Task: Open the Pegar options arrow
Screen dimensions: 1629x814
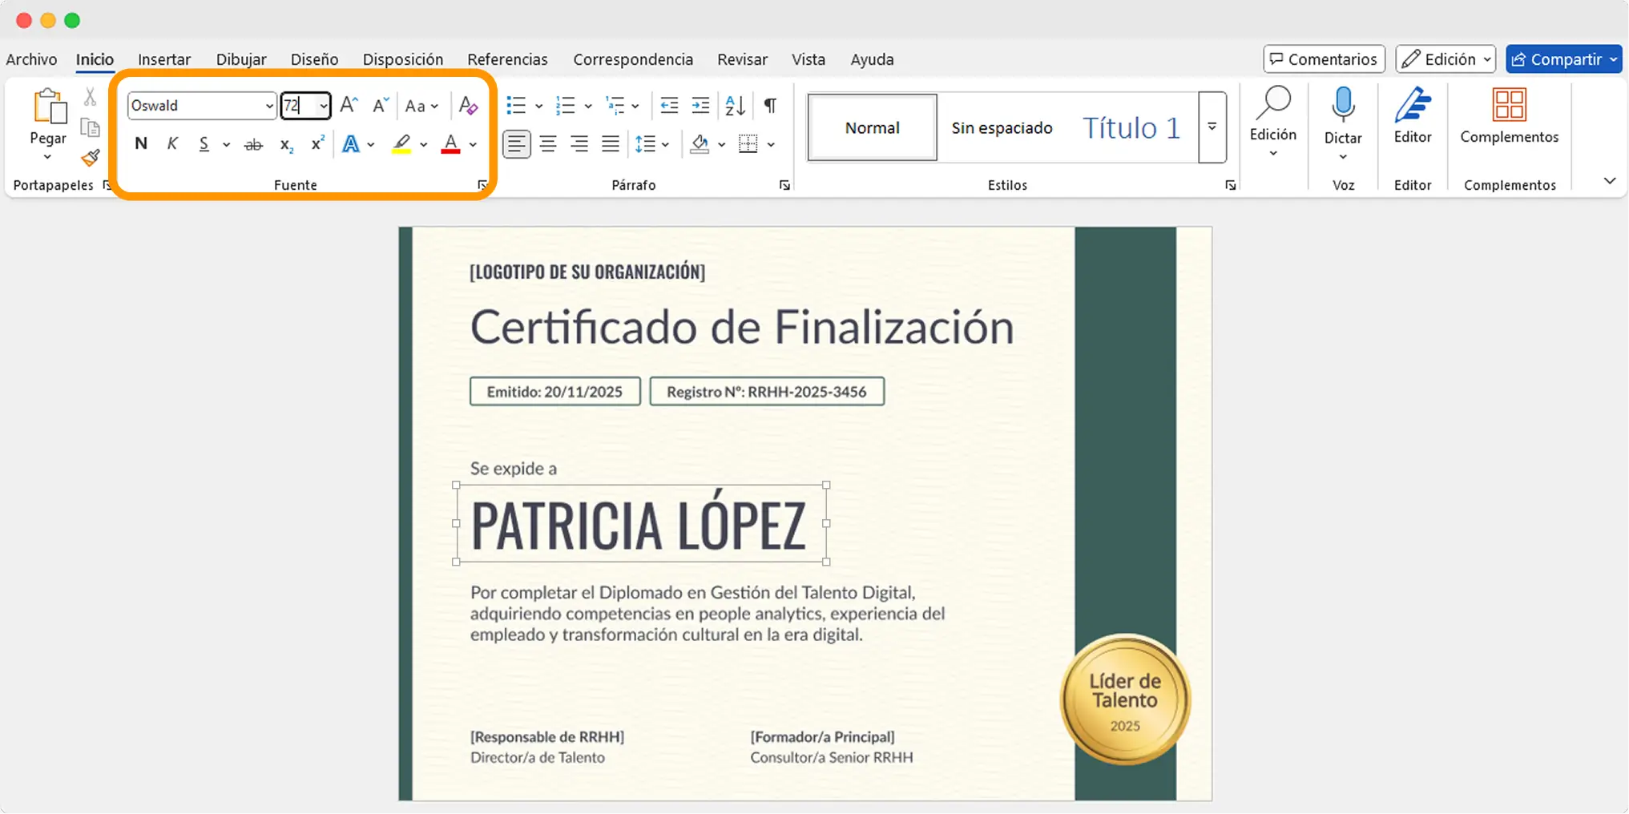Action: click(x=48, y=157)
